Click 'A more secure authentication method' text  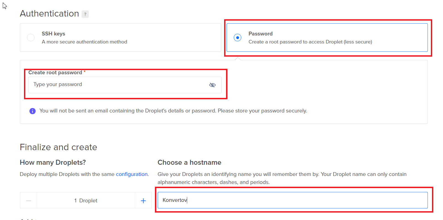click(x=84, y=42)
